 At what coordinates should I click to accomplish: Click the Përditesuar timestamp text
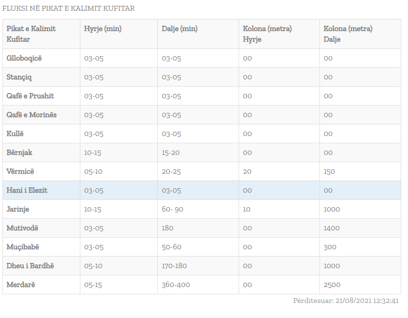[x=346, y=301]
